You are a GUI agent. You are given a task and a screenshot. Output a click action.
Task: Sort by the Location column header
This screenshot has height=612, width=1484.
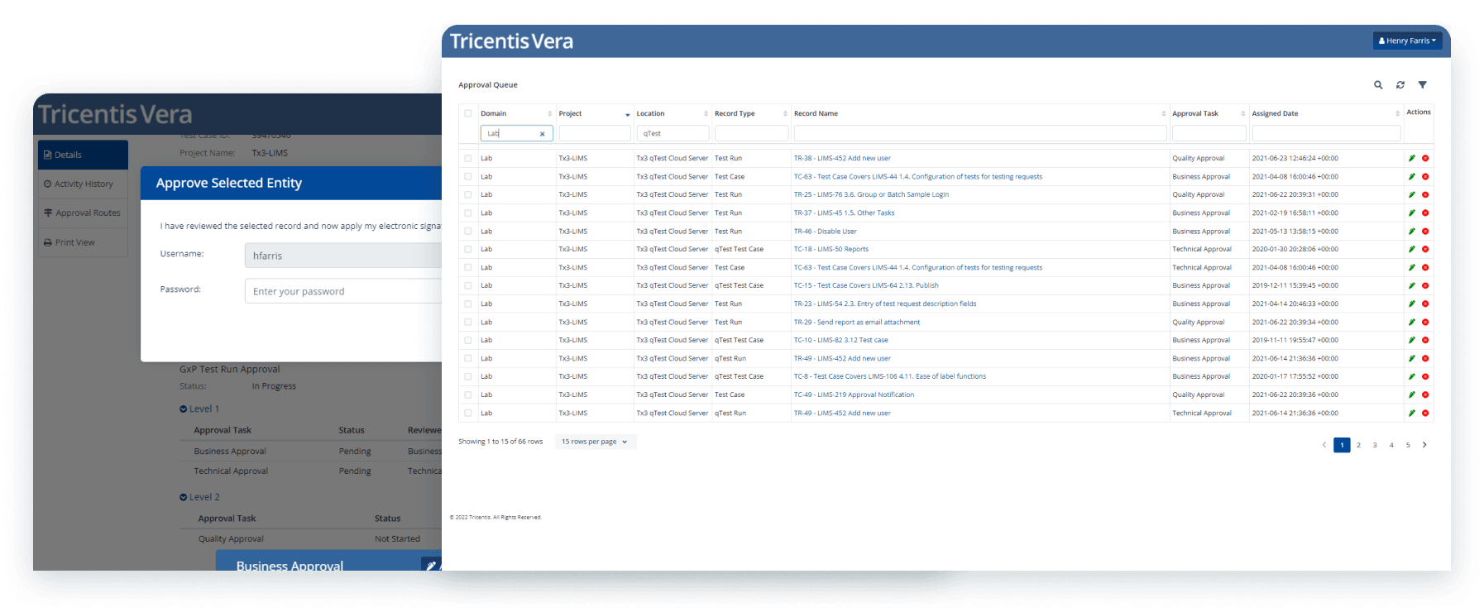click(650, 113)
